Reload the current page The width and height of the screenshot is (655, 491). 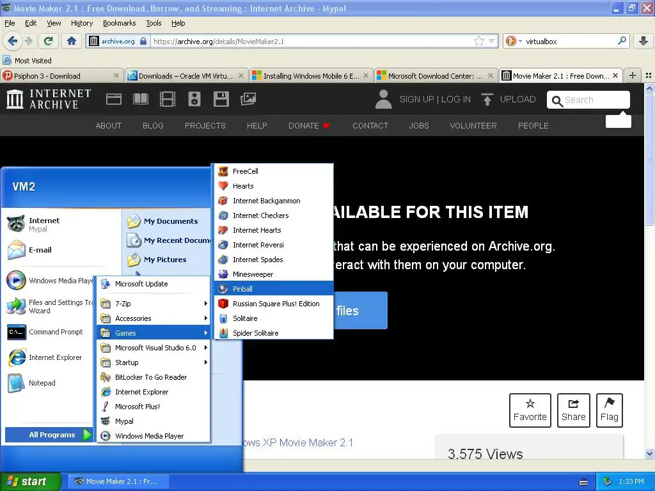coord(49,41)
